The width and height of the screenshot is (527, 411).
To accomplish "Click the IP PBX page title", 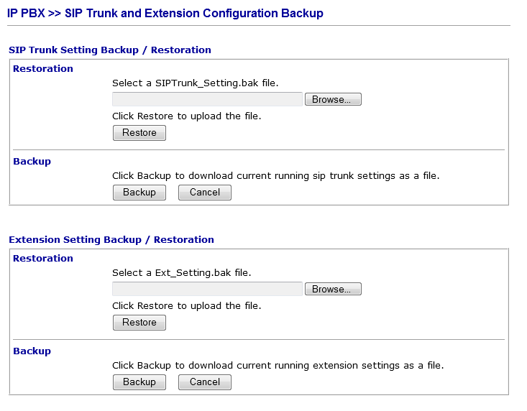I will (x=165, y=13).
